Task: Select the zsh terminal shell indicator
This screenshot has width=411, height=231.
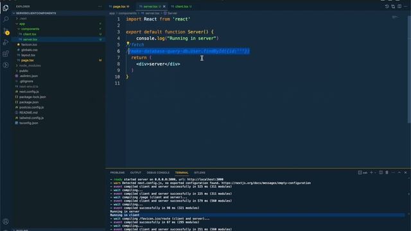Action: [363, 173]
